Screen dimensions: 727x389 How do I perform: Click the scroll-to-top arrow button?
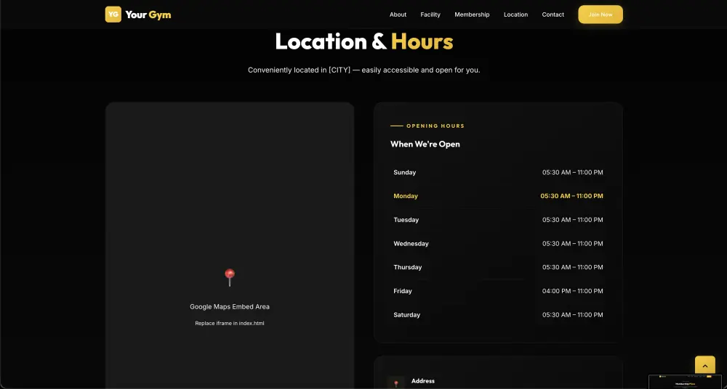pyautogui.click(x=704, y=366)
